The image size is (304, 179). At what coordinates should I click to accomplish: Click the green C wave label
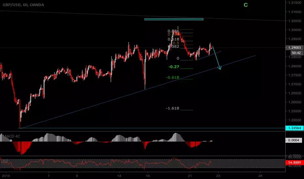point(246,5)
